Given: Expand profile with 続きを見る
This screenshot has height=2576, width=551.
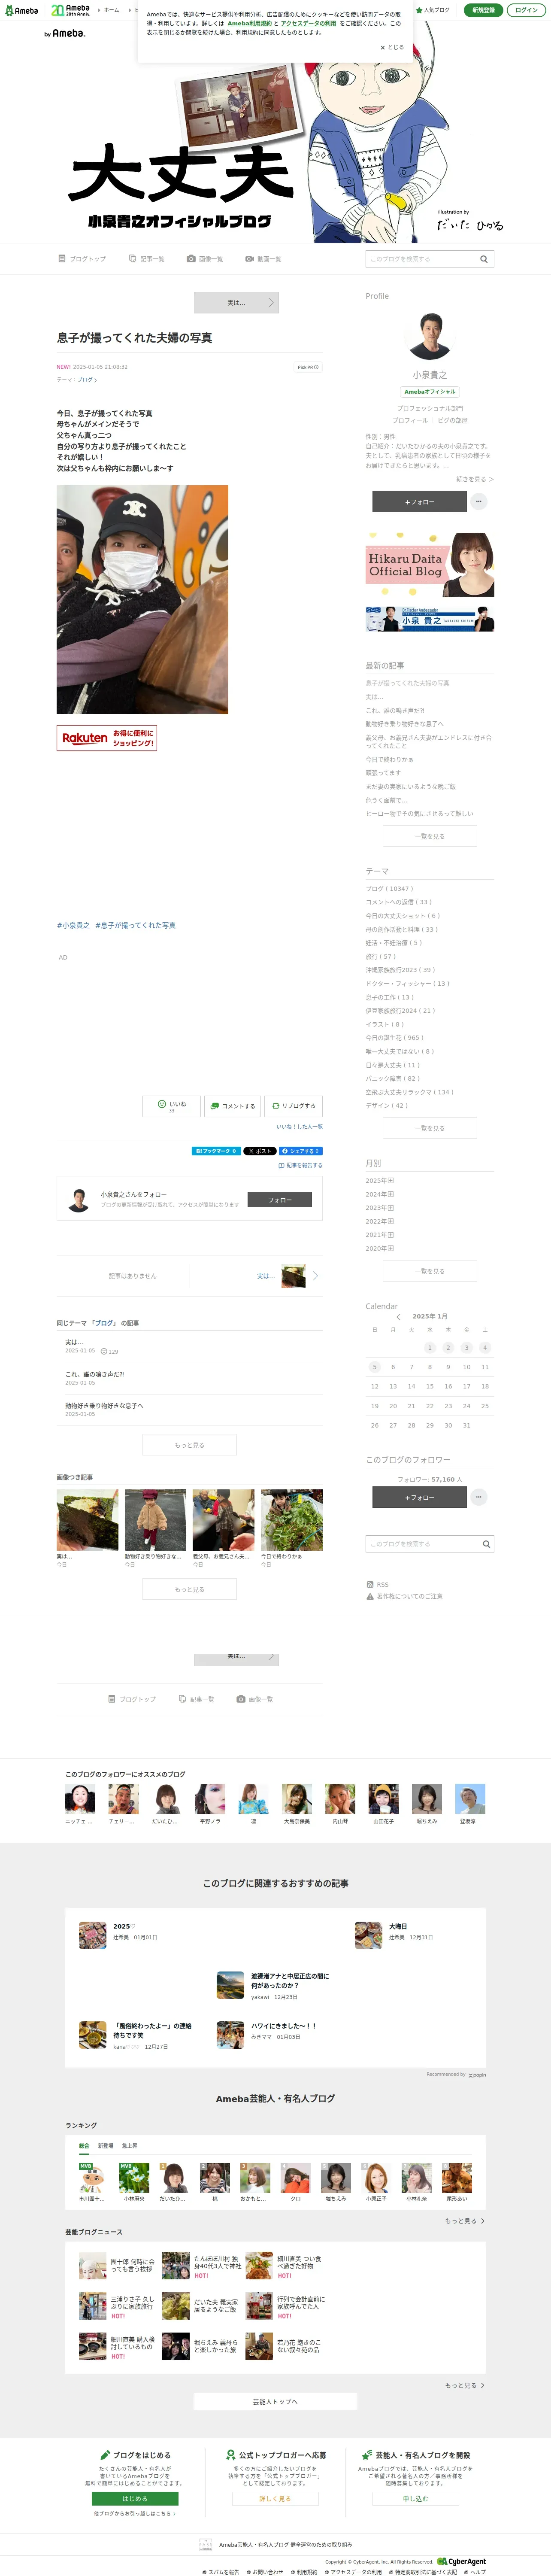Looking at the screenshot, I should tap(475, 479).
